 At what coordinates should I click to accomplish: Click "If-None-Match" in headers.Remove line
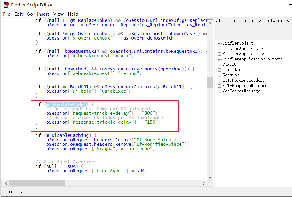pos(154,140)
